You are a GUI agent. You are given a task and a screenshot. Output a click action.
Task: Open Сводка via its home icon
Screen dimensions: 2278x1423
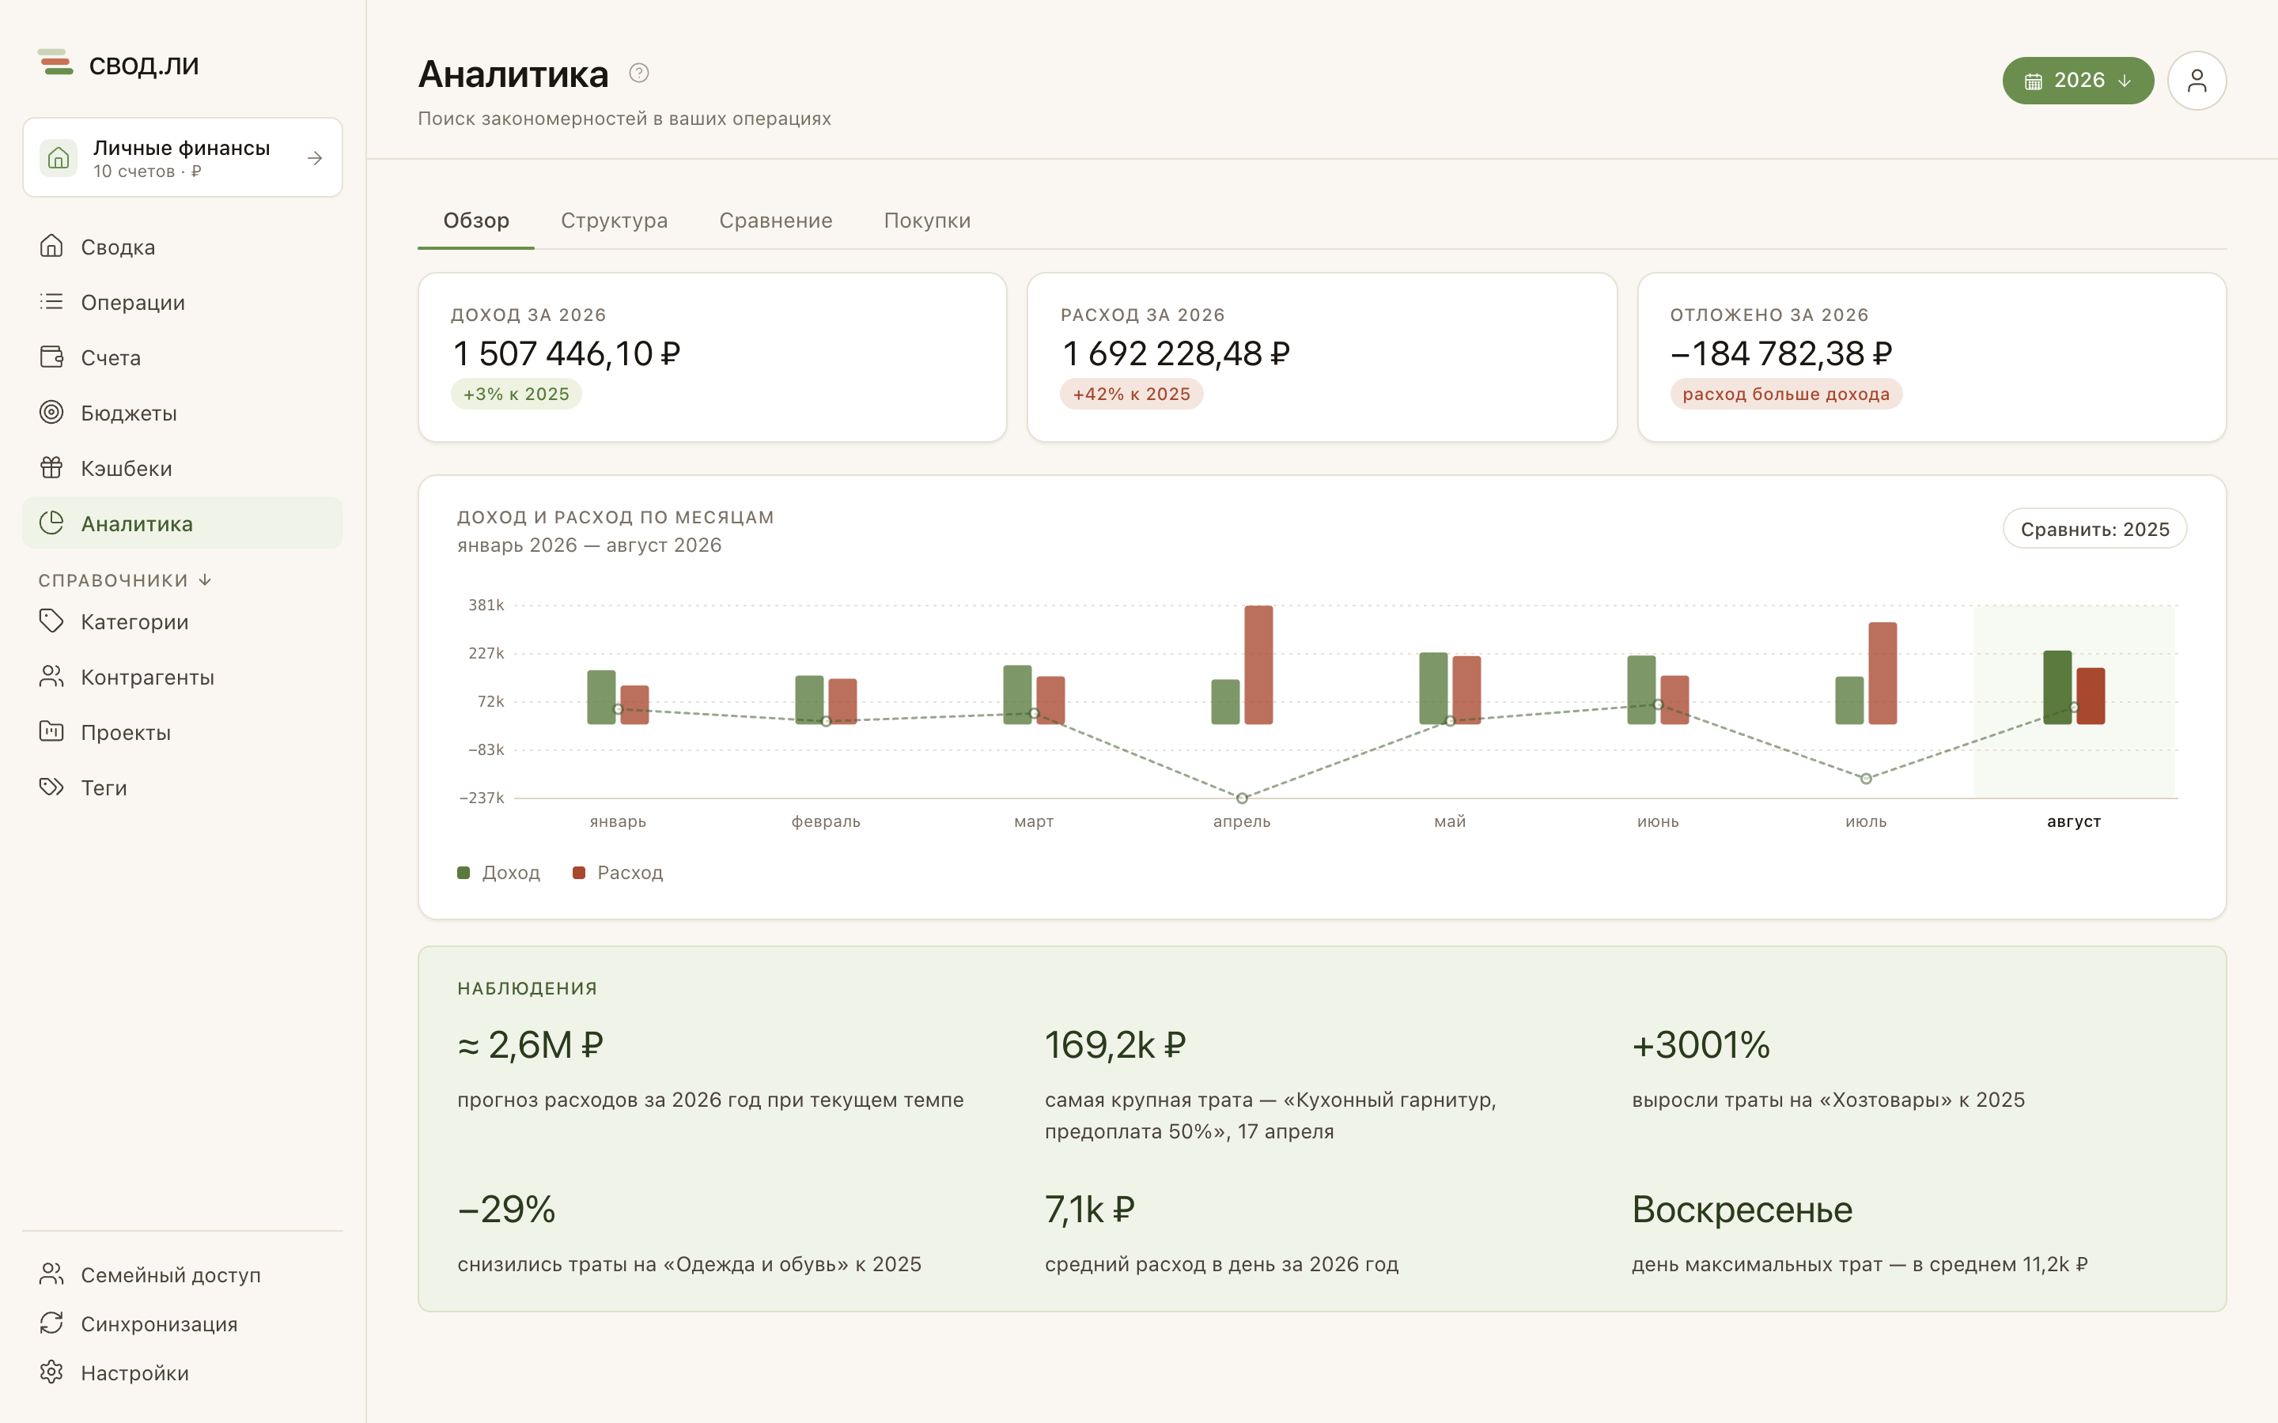click(x=51, y=247)
